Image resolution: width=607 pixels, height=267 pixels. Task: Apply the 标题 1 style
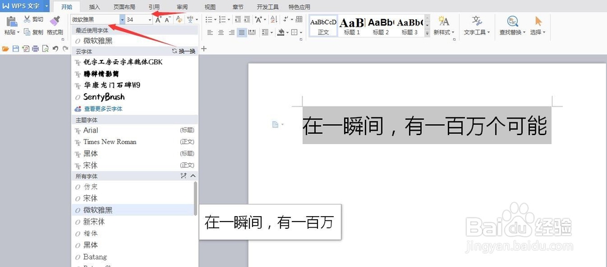click(x=352, y=26)
